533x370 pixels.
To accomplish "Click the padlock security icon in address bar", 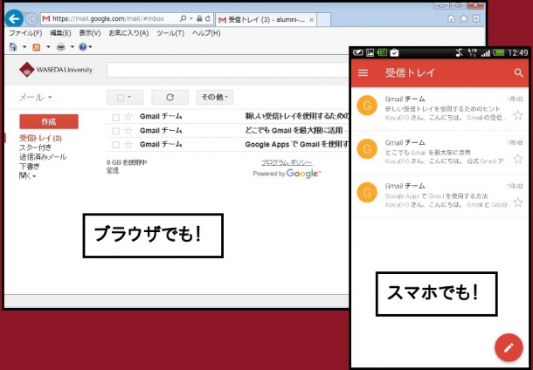I will point(199,18).
